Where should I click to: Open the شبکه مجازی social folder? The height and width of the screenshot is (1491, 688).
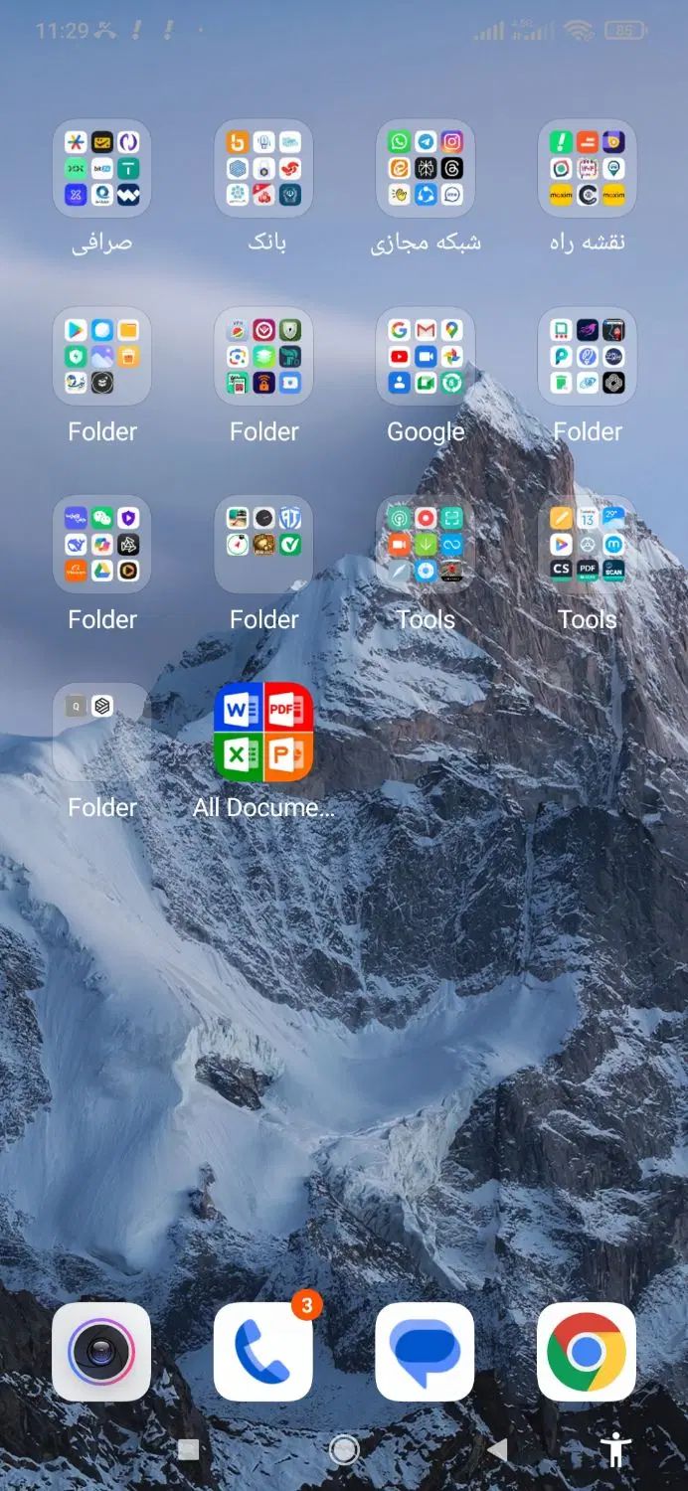[426, 168]
